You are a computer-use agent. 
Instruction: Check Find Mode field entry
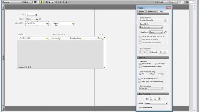pyautogui.click(x=156, y=64)
